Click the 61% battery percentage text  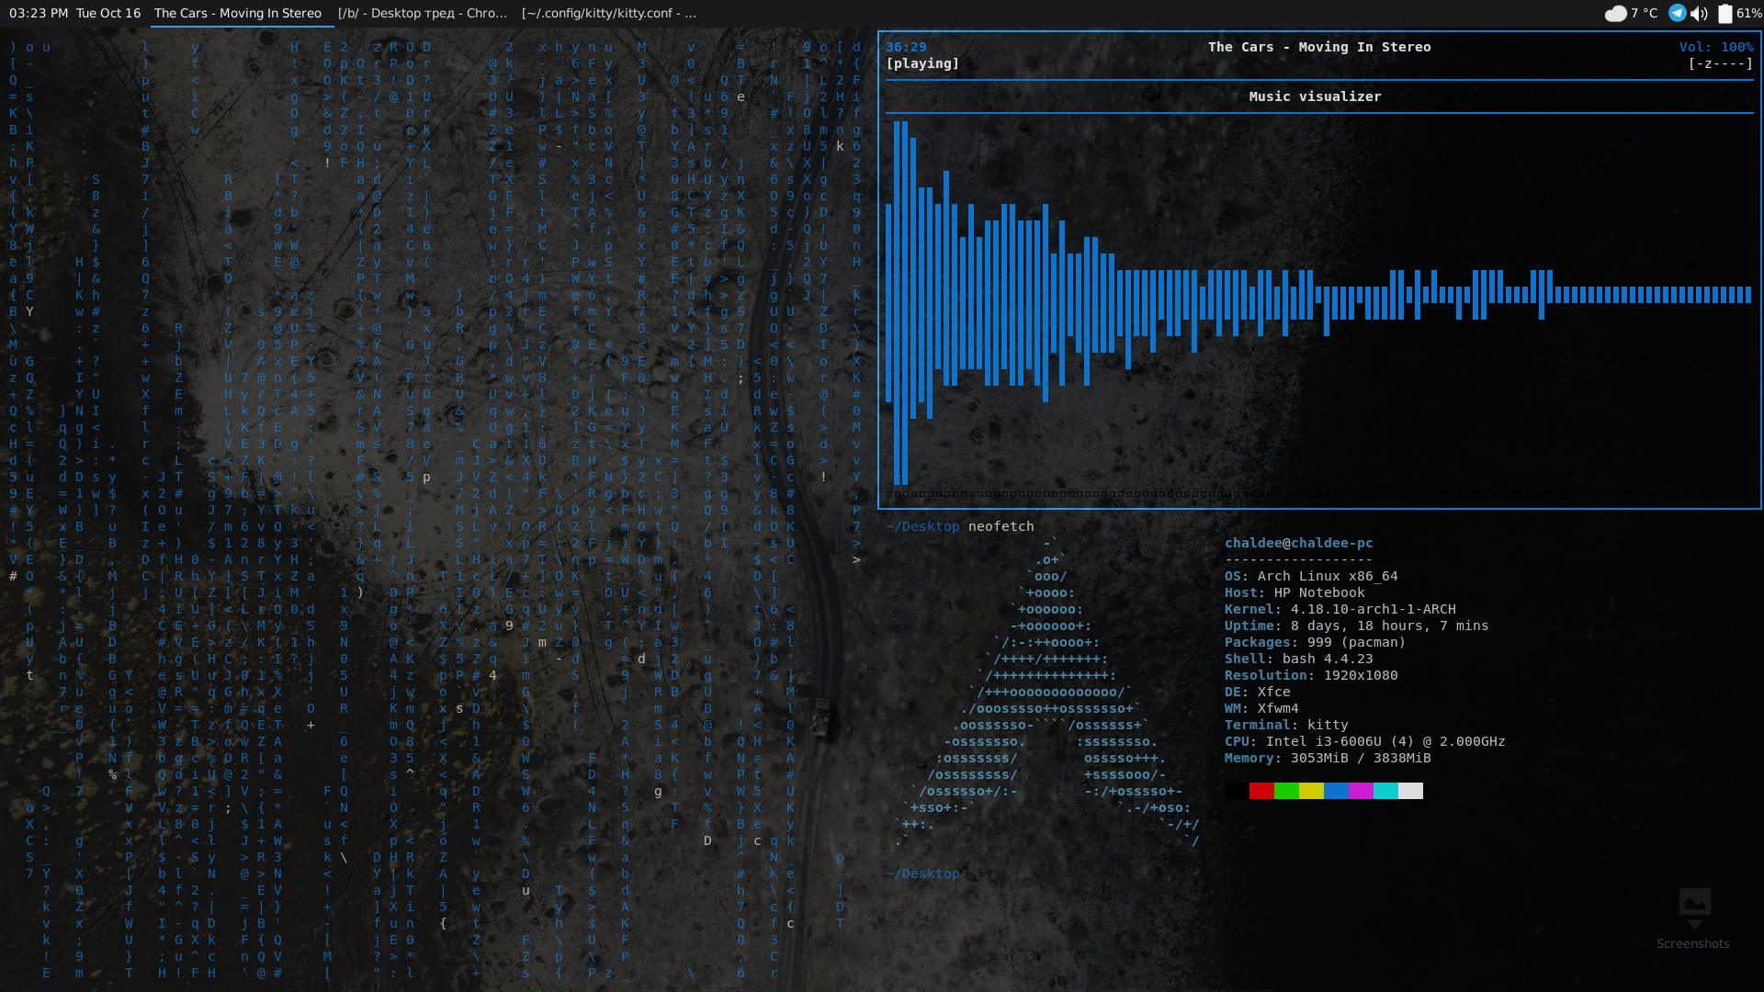click(1749, 13)
